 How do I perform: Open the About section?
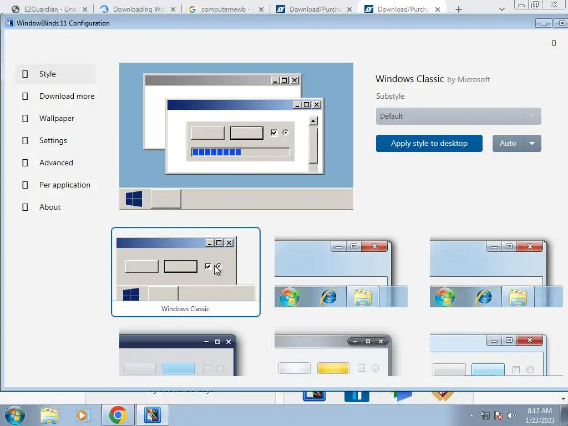(55, 207)
